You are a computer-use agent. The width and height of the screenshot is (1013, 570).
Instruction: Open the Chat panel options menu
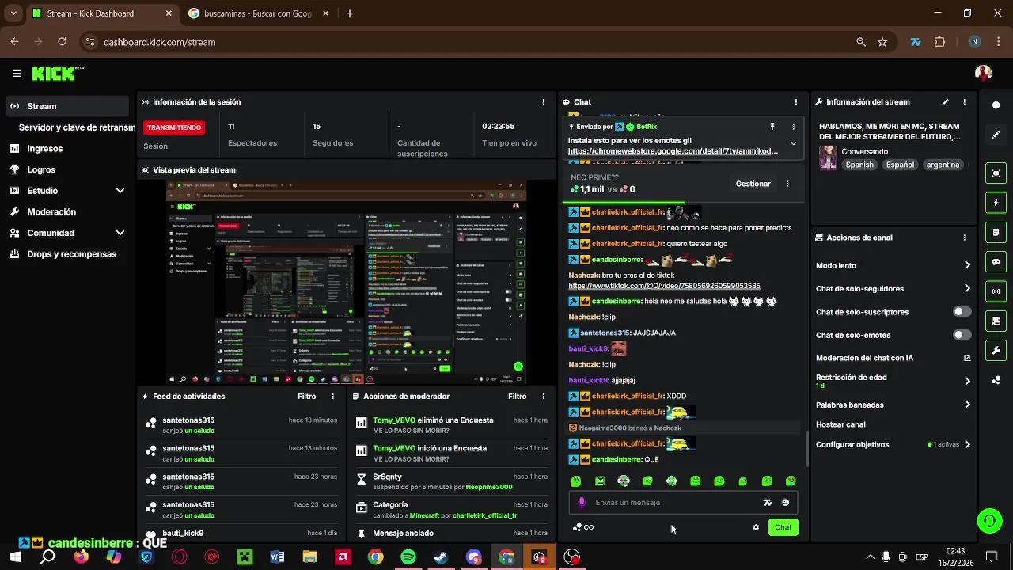point(795,102)
